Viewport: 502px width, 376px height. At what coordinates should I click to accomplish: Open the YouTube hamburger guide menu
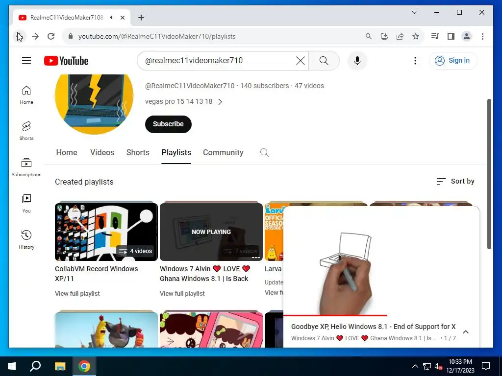(26, 60)
